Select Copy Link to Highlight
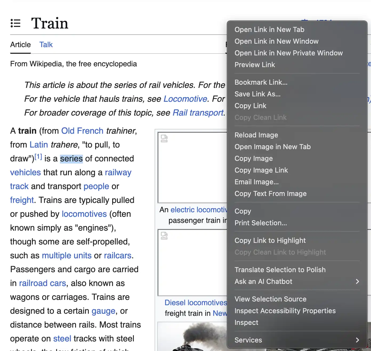 (x=270, y=240)
